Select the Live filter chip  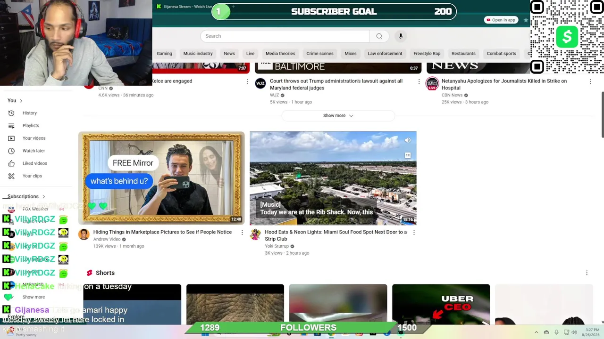point(250,54)
